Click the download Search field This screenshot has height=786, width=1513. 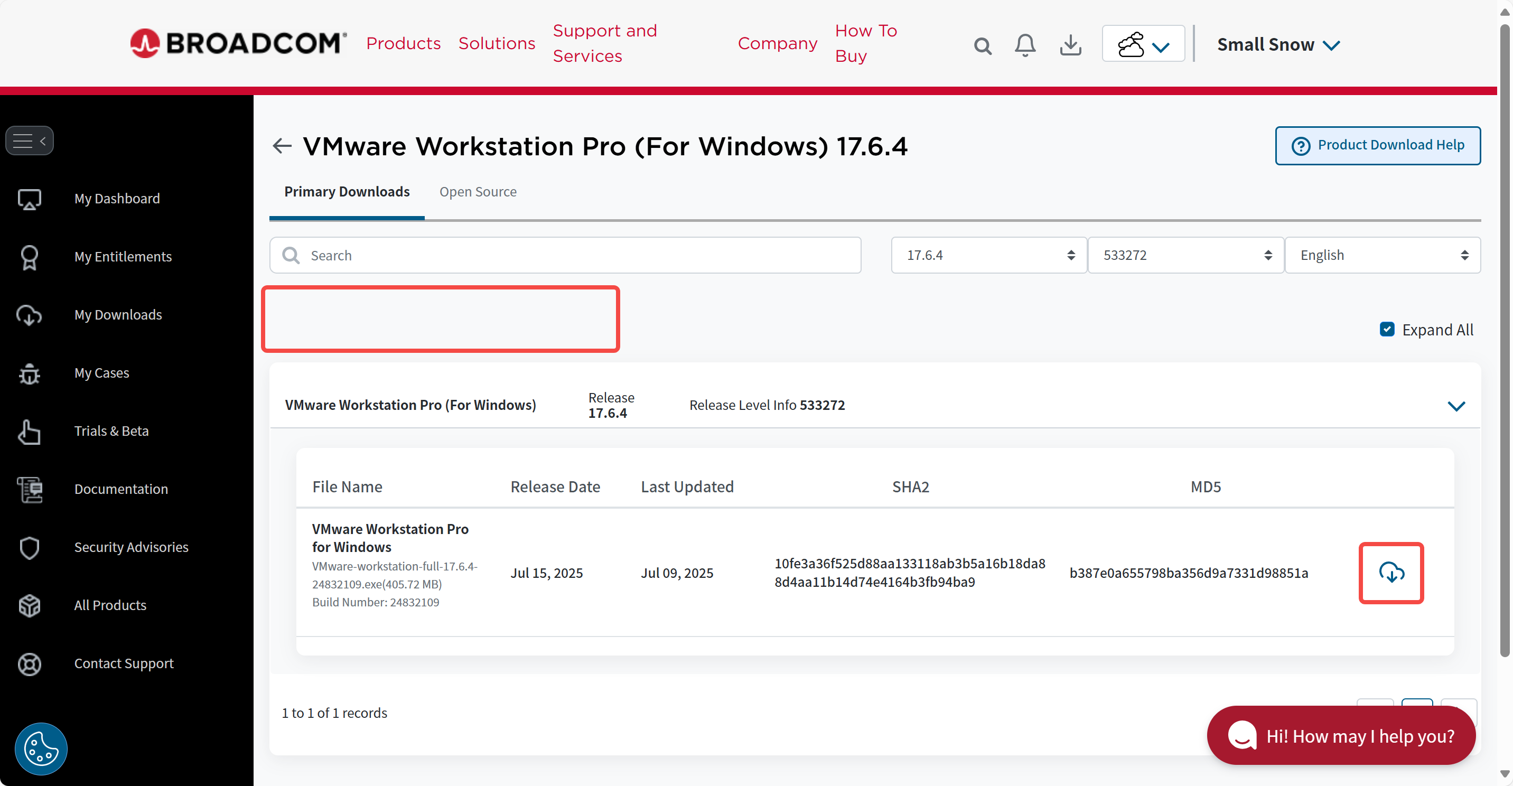point(565,255)
